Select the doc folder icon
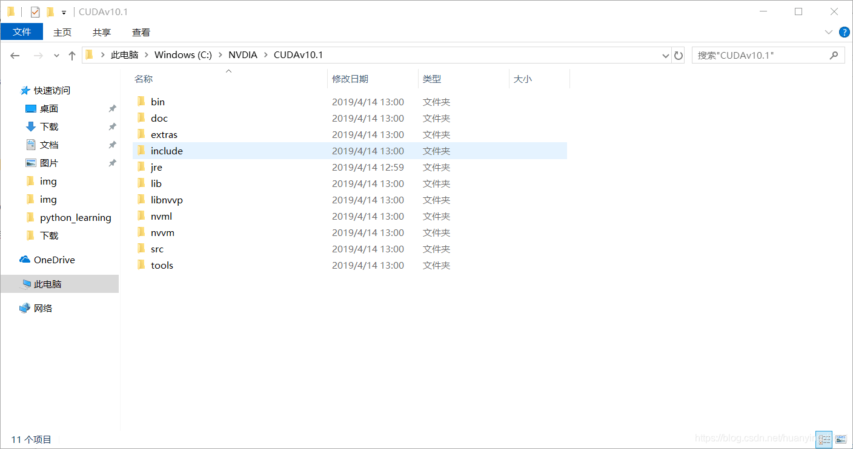Screen dimensions: 853x449 [x=141, y=118]
